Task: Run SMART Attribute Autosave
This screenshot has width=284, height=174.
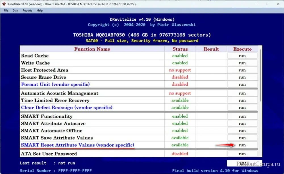Action: click(x=242, y=124)
